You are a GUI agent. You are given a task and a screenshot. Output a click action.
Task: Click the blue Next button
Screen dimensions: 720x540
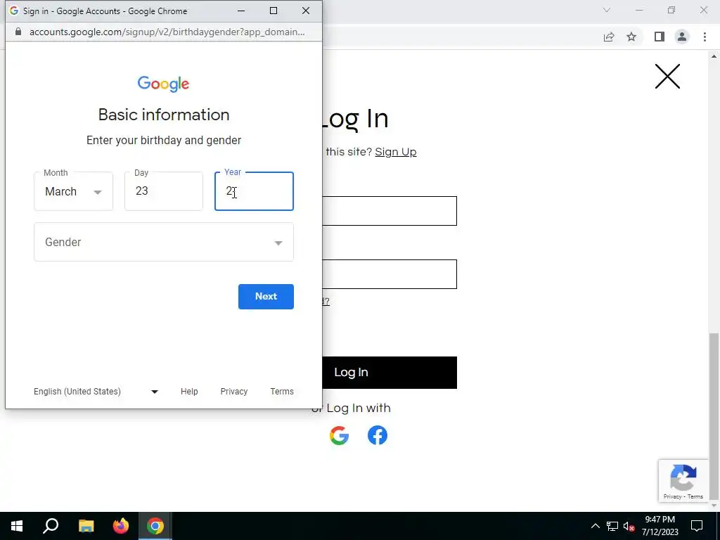click(x=266, y=297)
